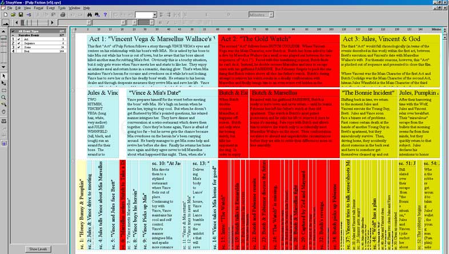Viewport: 449px width, 254px height.
Task: Toggle the Sequence event type checkmark
Action: pos(19,43)
